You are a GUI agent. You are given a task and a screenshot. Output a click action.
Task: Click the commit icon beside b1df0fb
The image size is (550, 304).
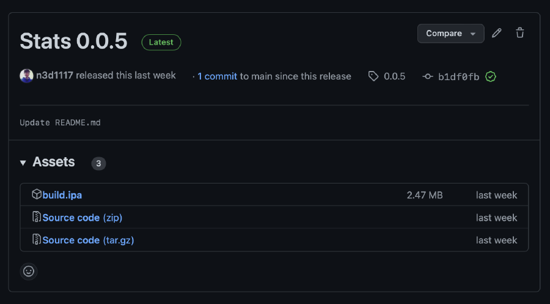point(428,76)
